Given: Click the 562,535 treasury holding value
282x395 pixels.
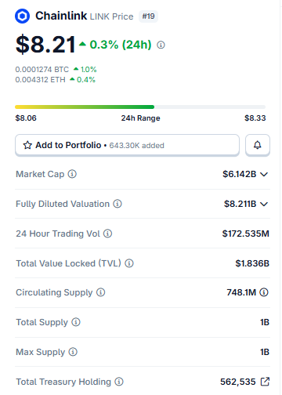Looking at the screenshot, I should pyautogui.click(x=238, y=382).
